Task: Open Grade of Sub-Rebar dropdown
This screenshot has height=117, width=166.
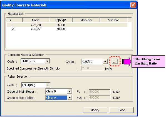Action: [x=70, y=98]
